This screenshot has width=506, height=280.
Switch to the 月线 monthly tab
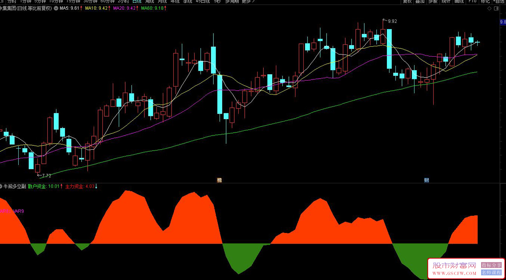pyautogui.click(x=162, y=2)
